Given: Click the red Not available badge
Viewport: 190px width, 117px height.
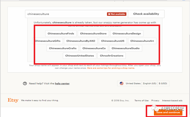Looking at the screenshot, I should 117,14.
